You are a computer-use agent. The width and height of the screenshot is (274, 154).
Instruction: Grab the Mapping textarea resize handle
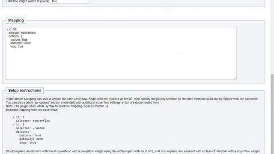[x=235, y=78]
